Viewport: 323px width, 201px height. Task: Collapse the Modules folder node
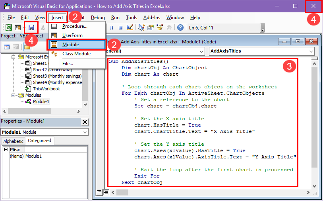[x=14, y=95]
